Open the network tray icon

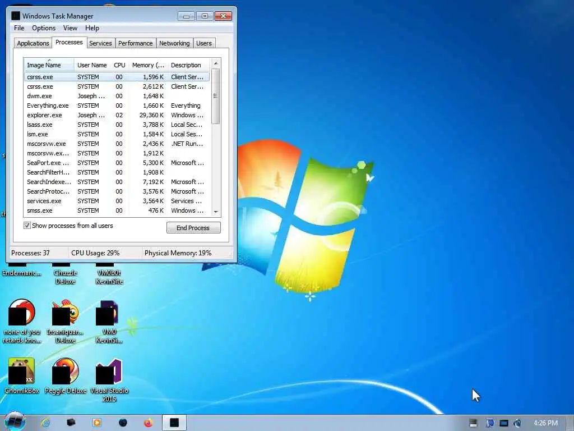(504, 423)
